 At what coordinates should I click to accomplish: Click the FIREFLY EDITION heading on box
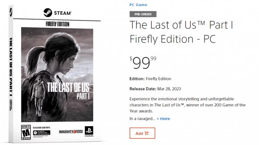(x=57, y=24)
